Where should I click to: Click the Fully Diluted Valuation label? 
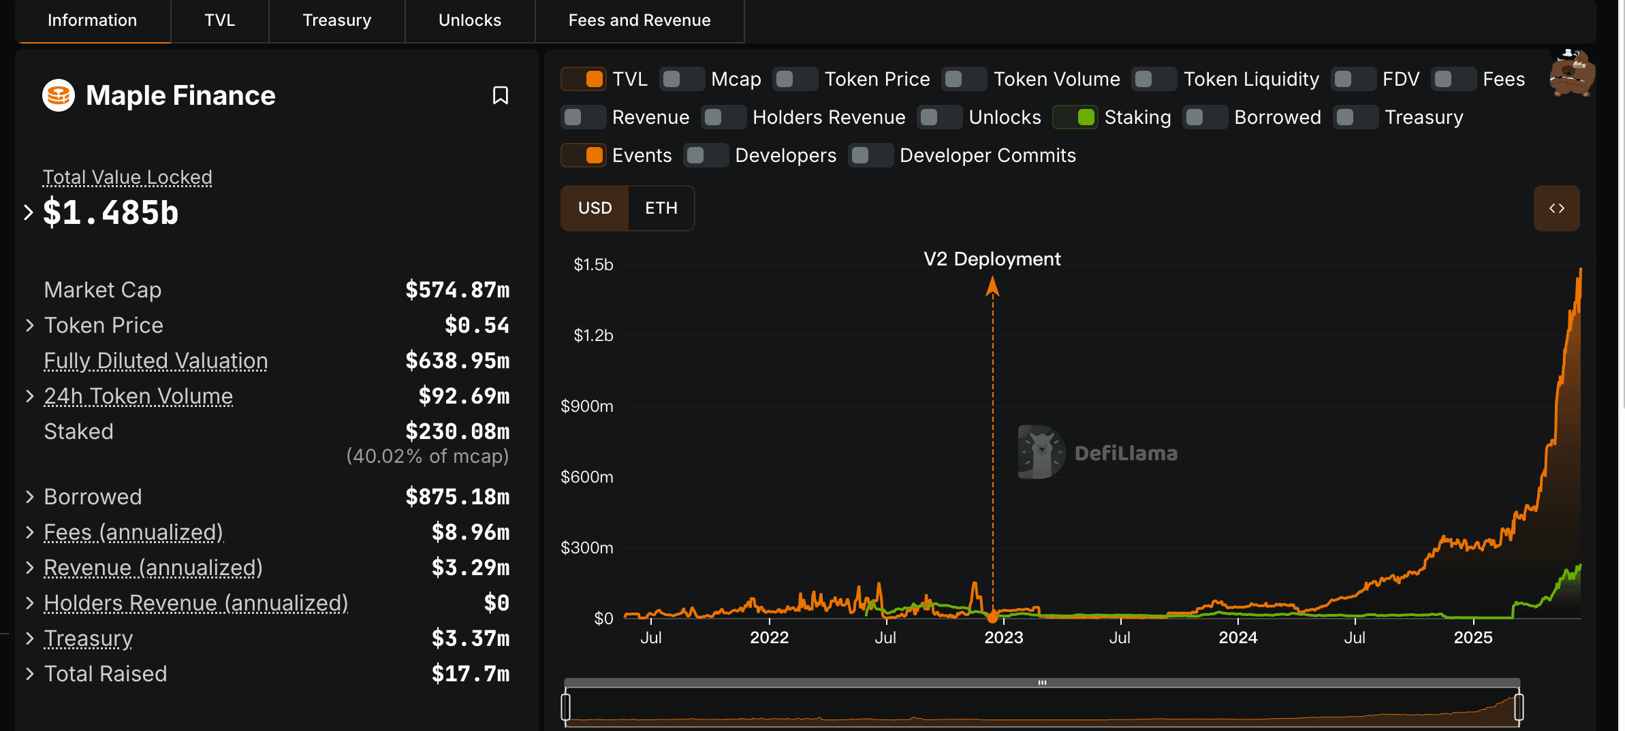point(156,361)
